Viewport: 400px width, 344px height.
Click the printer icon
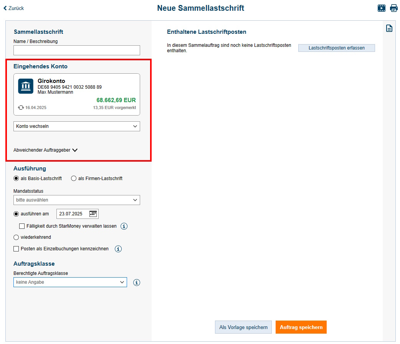coord(394,8)
